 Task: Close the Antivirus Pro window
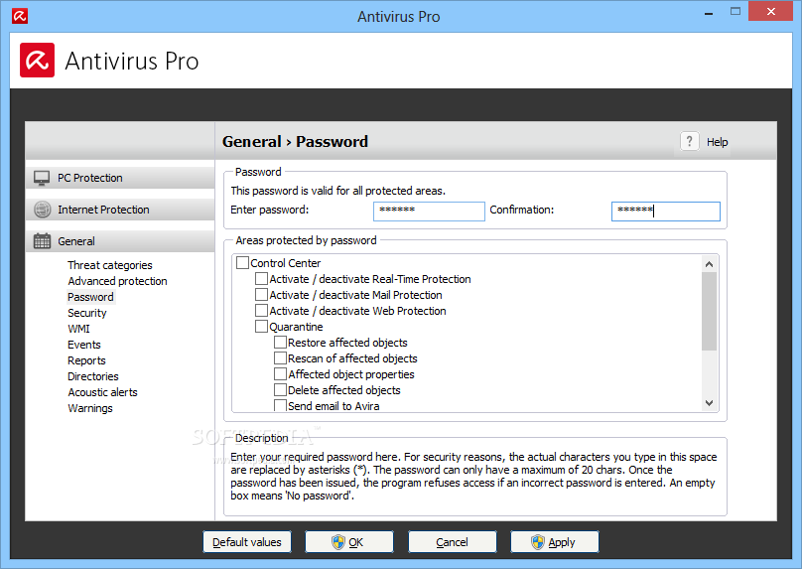point(771,11)
